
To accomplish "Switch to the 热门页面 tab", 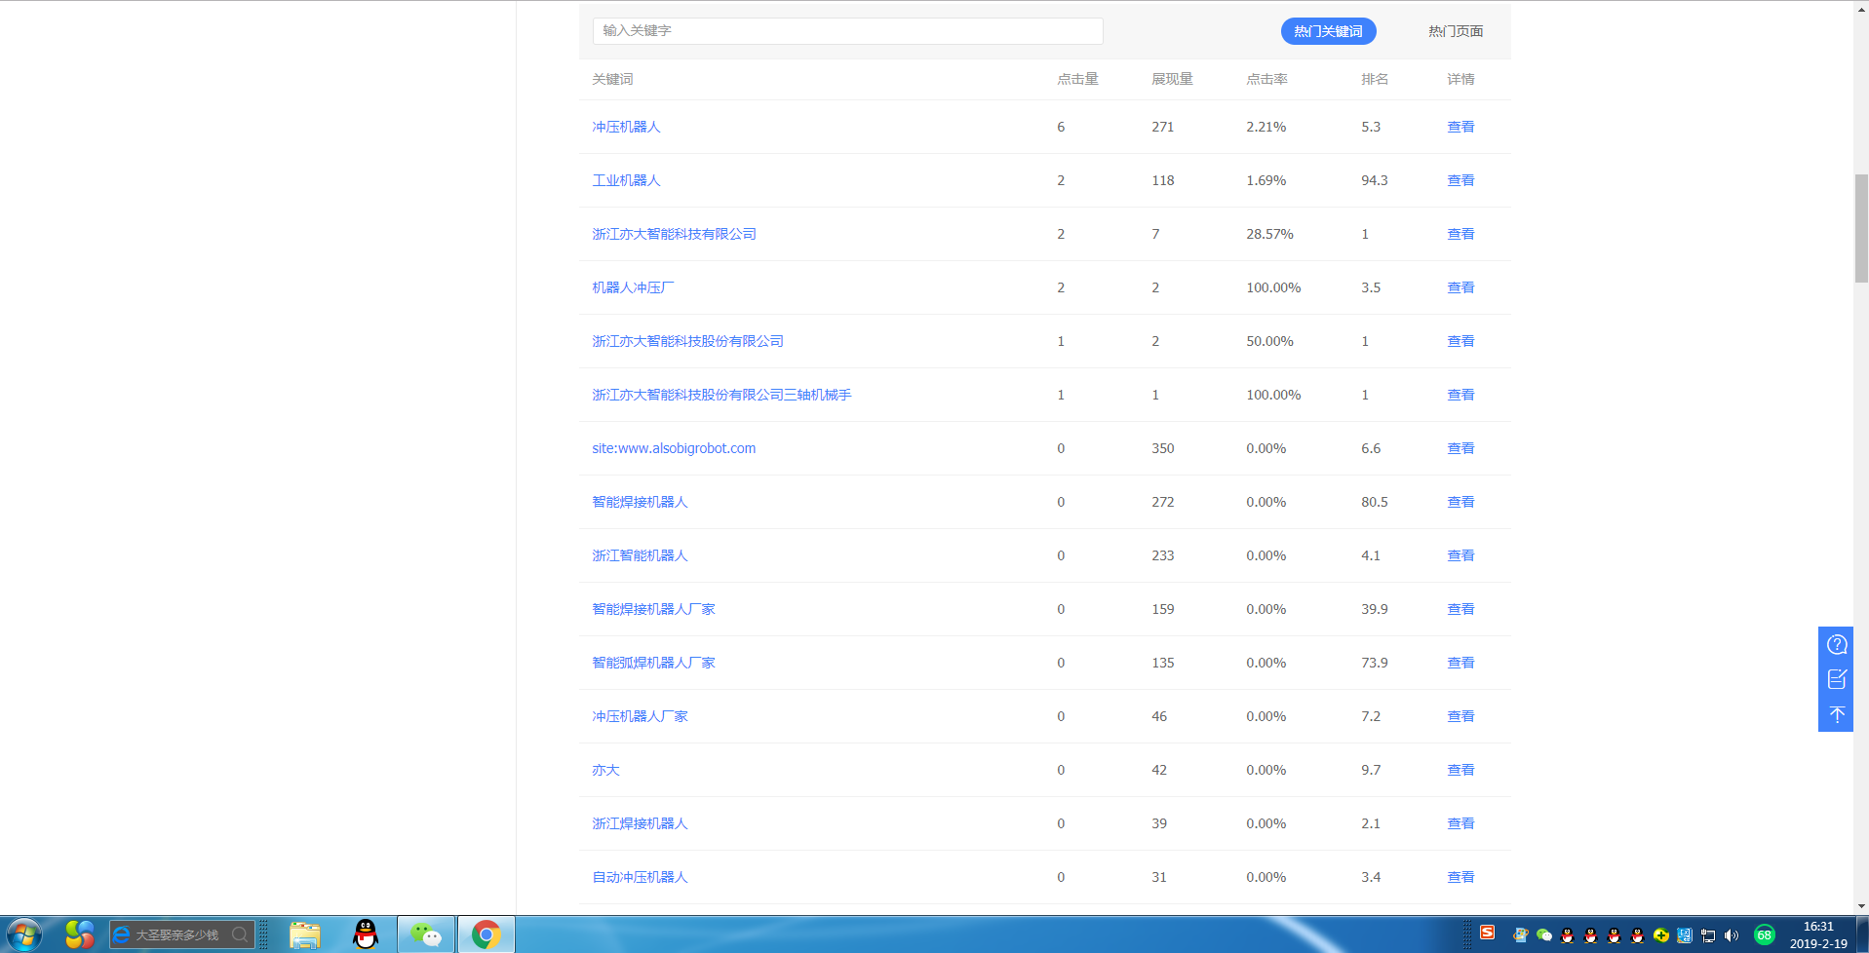I will click(x=1456, y=31).
